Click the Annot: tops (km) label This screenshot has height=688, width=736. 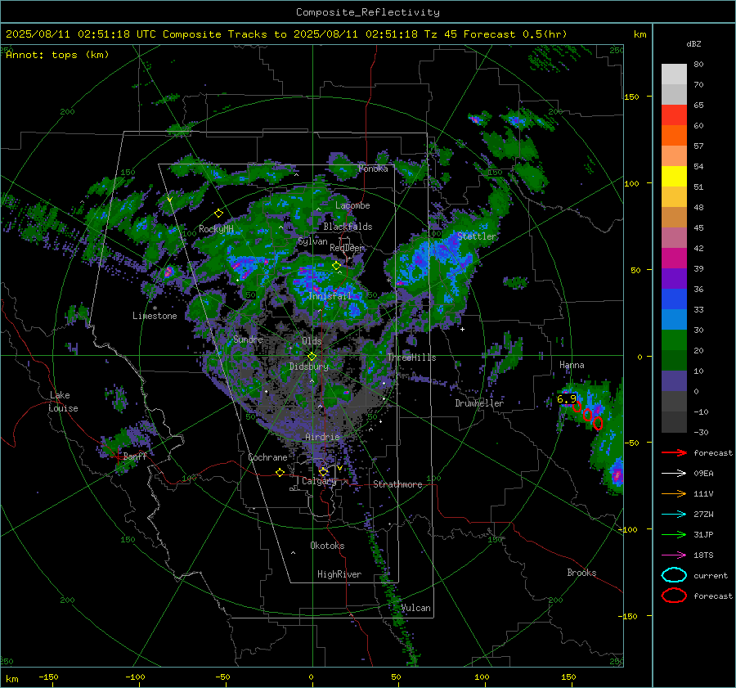pos(57,55)
